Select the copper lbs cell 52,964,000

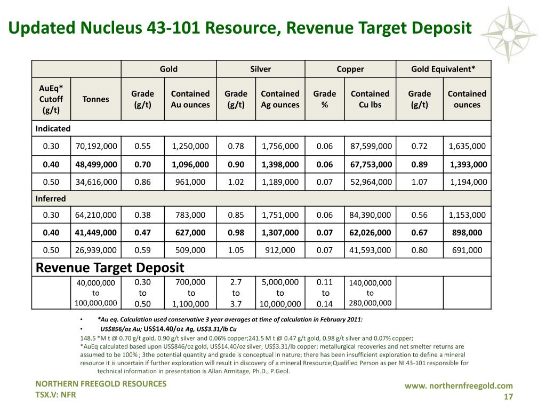[371, 182]
